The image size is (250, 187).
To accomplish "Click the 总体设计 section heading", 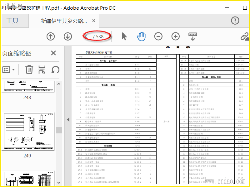I will (113, 61).
